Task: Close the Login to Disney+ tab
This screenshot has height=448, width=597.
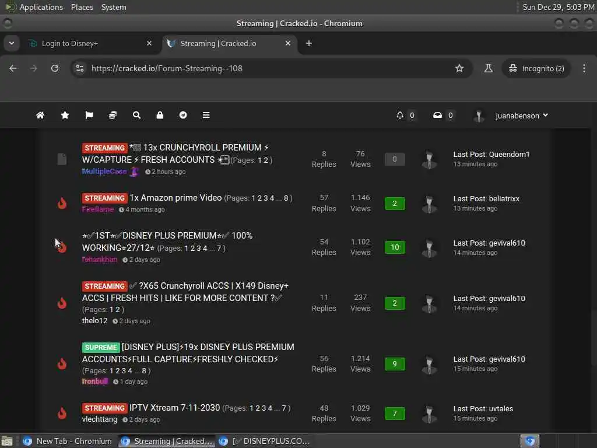Action: 149,43
